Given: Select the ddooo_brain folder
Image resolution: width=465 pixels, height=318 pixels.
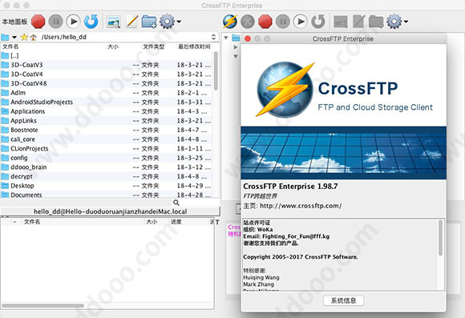Looking at the screenshot, I should (x=106, y=167).
